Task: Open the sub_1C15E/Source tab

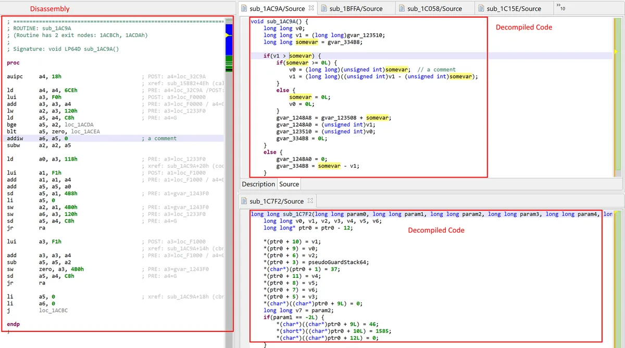Action: point(514,8)
